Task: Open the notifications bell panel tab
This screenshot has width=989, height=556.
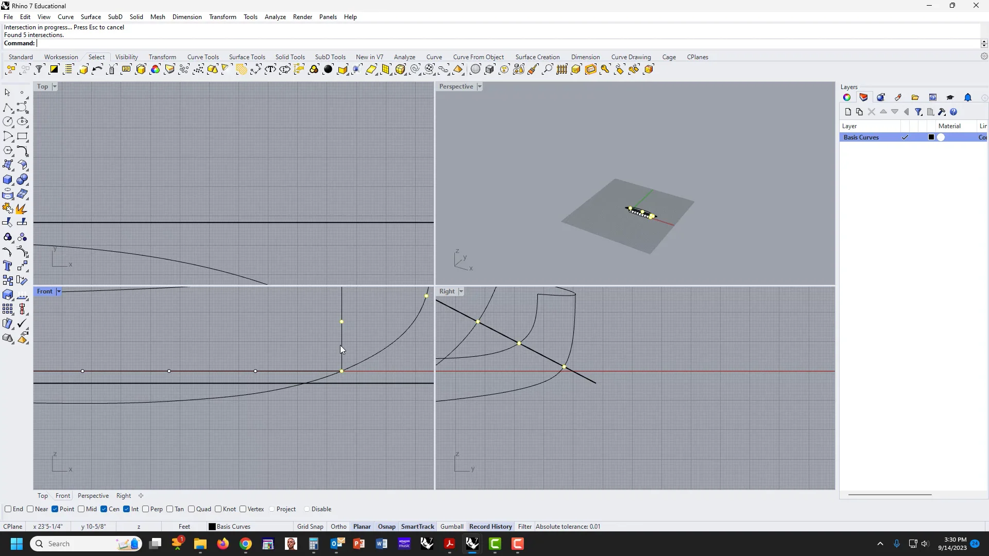Action: tap(967, 97)
